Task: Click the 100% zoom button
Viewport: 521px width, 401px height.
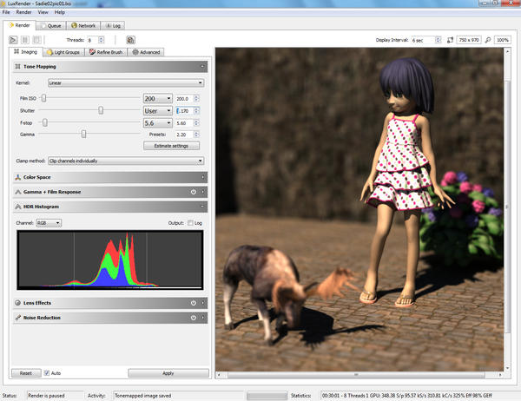Action: coord(503,40)
